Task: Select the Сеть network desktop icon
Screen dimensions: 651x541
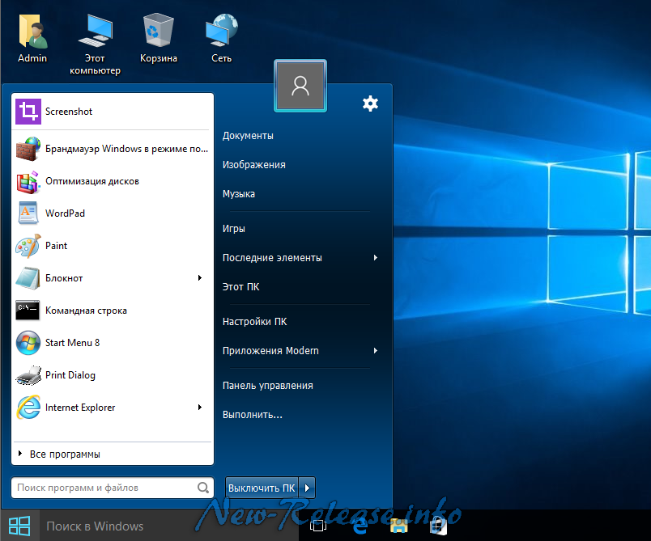Action: [222, 31]
